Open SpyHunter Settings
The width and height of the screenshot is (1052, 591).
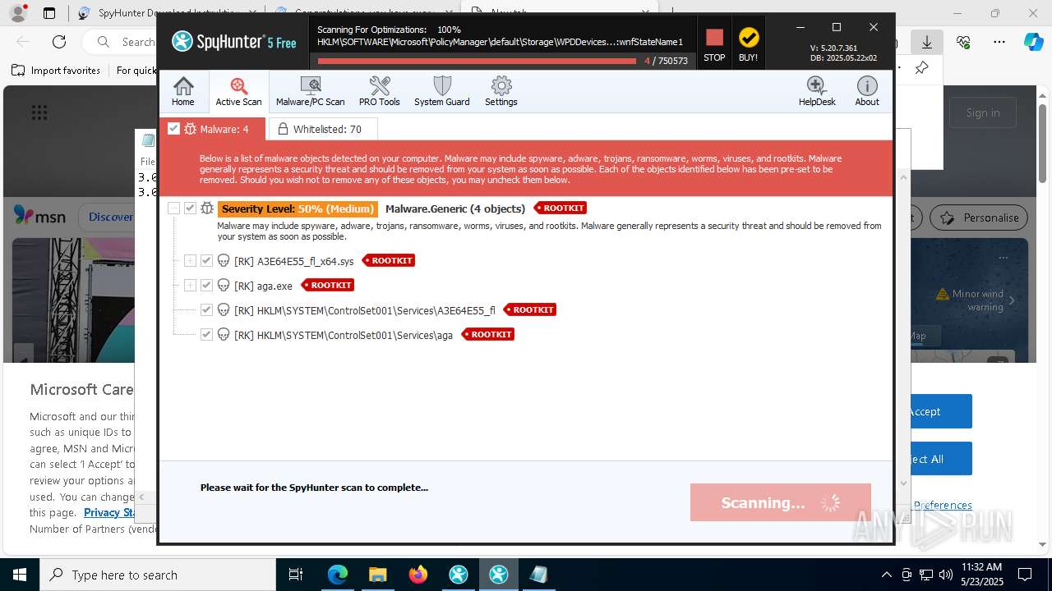click(501, 91)
